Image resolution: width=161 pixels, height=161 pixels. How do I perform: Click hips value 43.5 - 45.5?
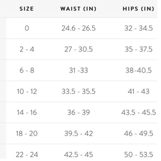(x=139, y=112)
